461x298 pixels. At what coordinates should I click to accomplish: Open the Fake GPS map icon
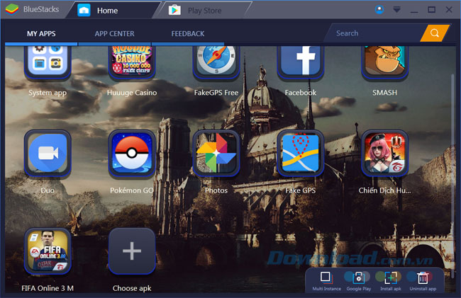click(x=301, y=153)
